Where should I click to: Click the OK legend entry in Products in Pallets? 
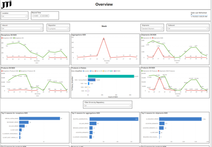pos(112,71)
